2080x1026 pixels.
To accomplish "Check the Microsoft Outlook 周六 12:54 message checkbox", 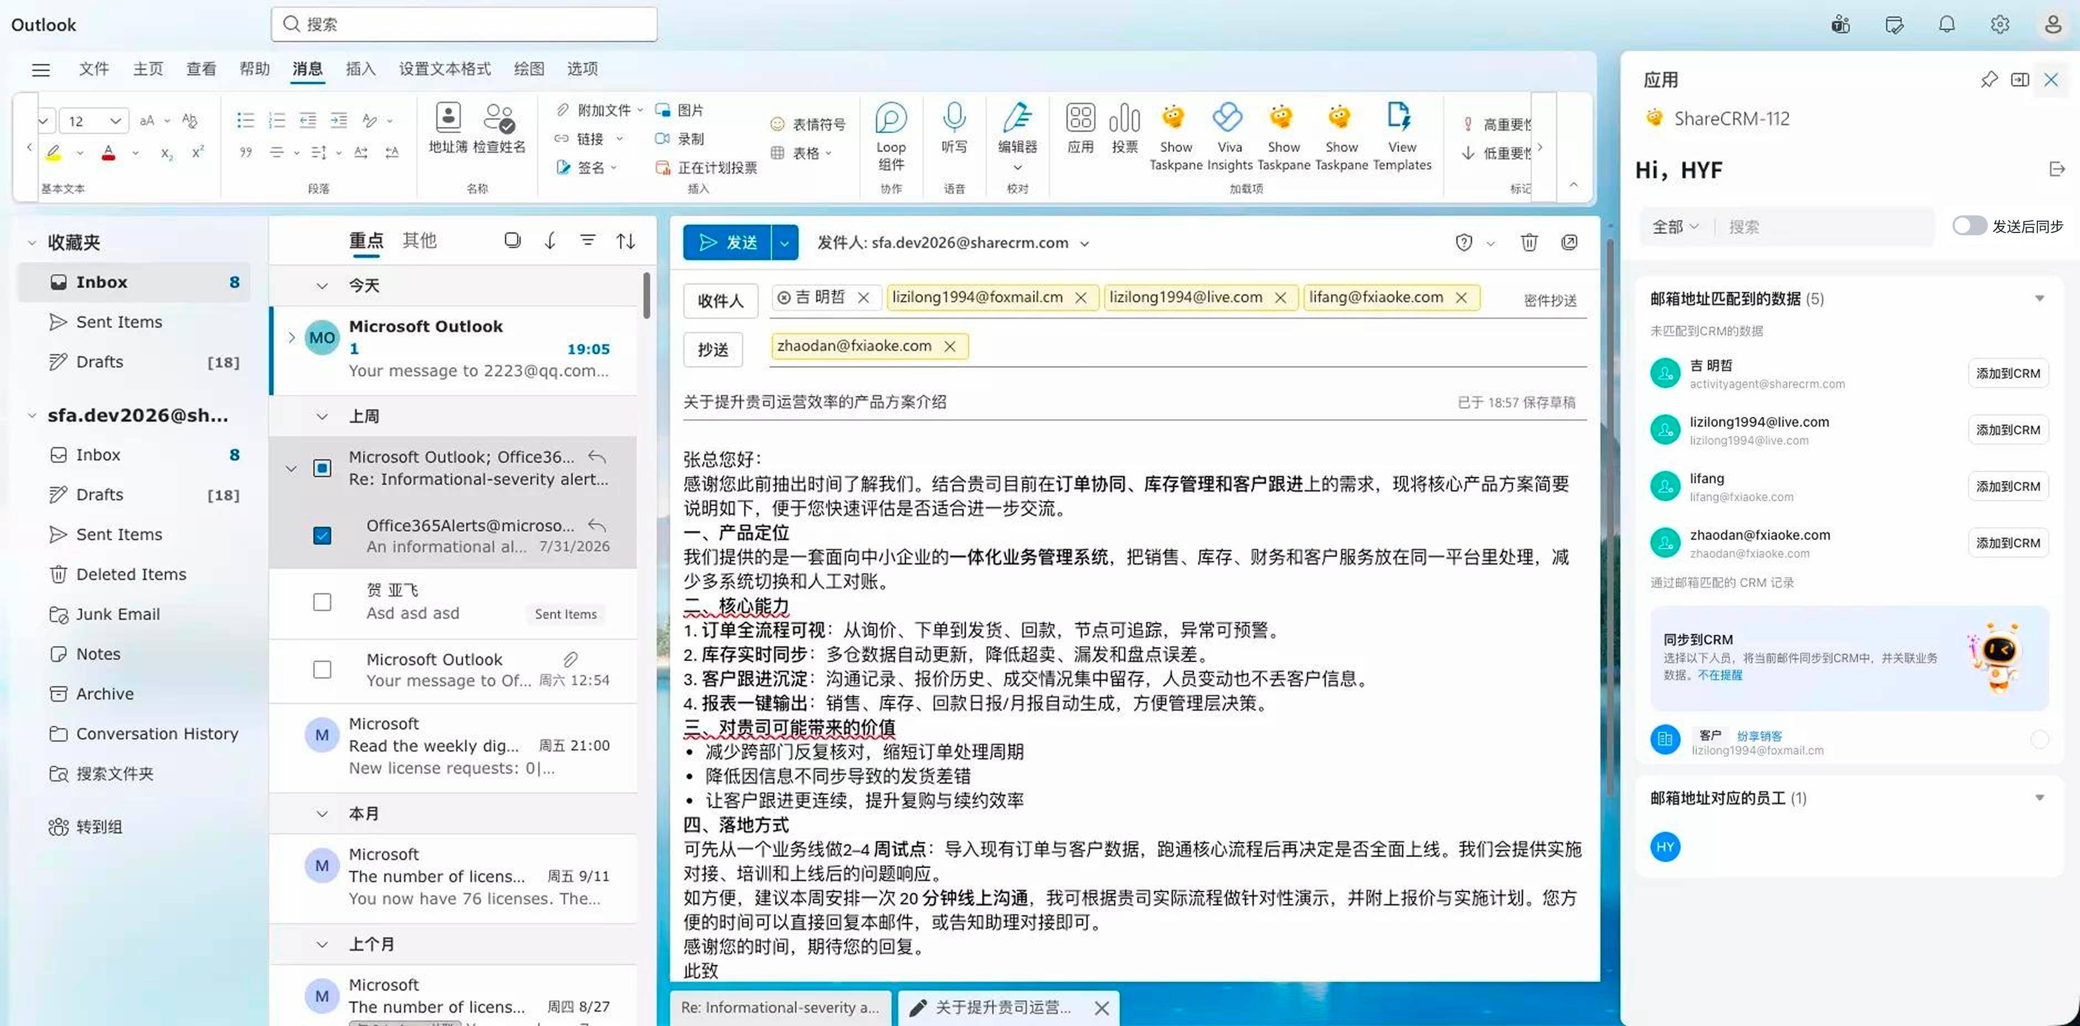I will click(321, 669).
